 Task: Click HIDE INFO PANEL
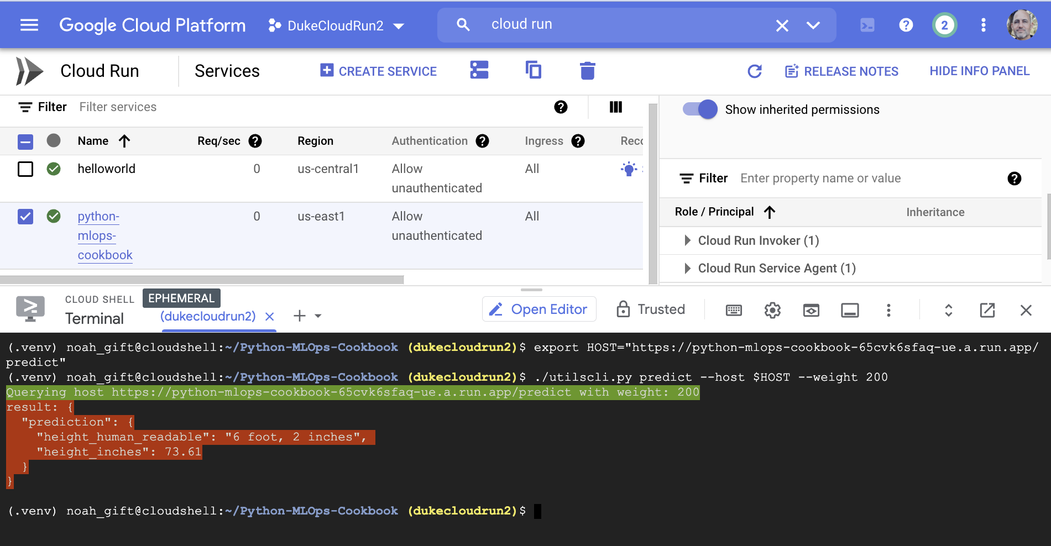pyautogui.click(x=979, y=71)
